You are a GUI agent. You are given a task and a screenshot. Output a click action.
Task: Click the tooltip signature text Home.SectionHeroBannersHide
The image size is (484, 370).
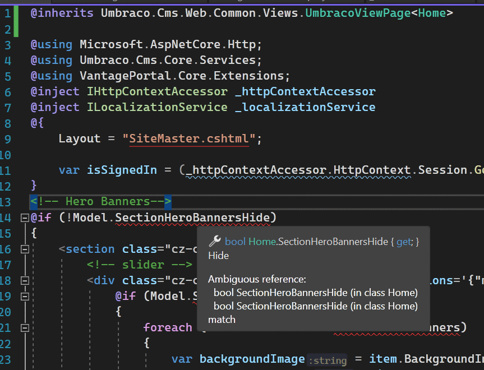pyautogui.click(x=318, y=241)
